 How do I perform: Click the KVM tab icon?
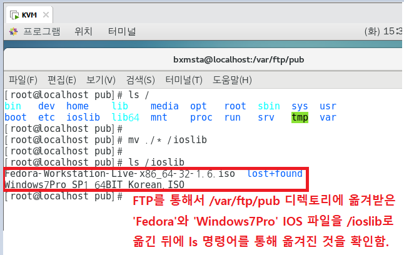coord(14,15)
